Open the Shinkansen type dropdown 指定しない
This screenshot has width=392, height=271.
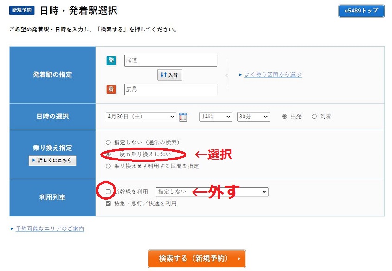212,192
